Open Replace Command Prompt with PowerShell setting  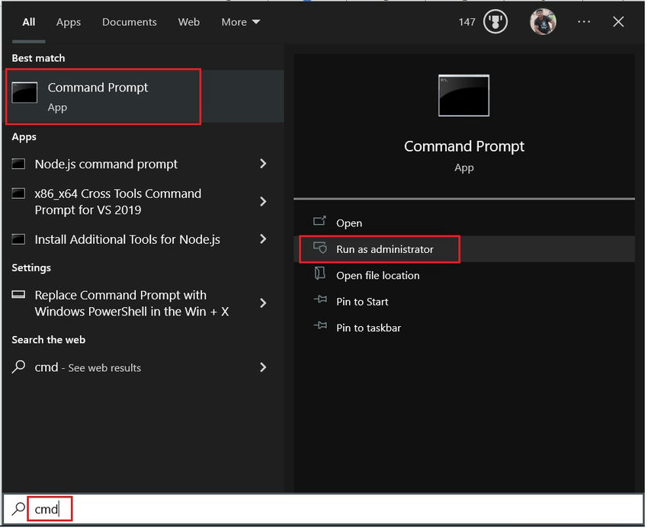144,305
